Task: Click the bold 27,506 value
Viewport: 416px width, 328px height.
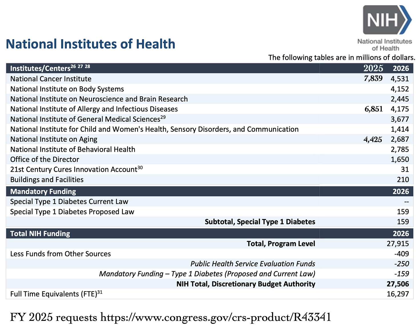Action: pyautogui.click(x=398, y=284)
